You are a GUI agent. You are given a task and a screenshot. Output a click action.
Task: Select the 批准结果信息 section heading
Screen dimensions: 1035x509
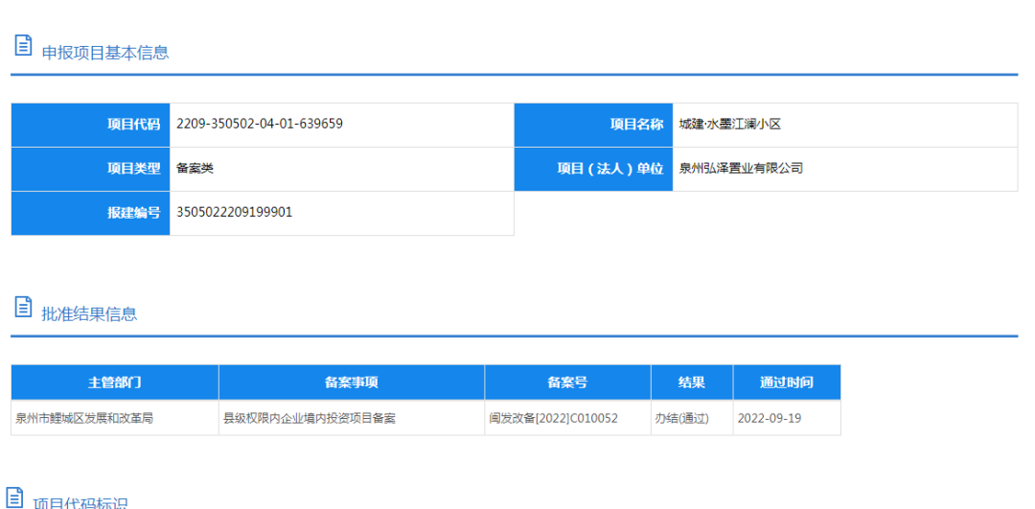(90, 314)
